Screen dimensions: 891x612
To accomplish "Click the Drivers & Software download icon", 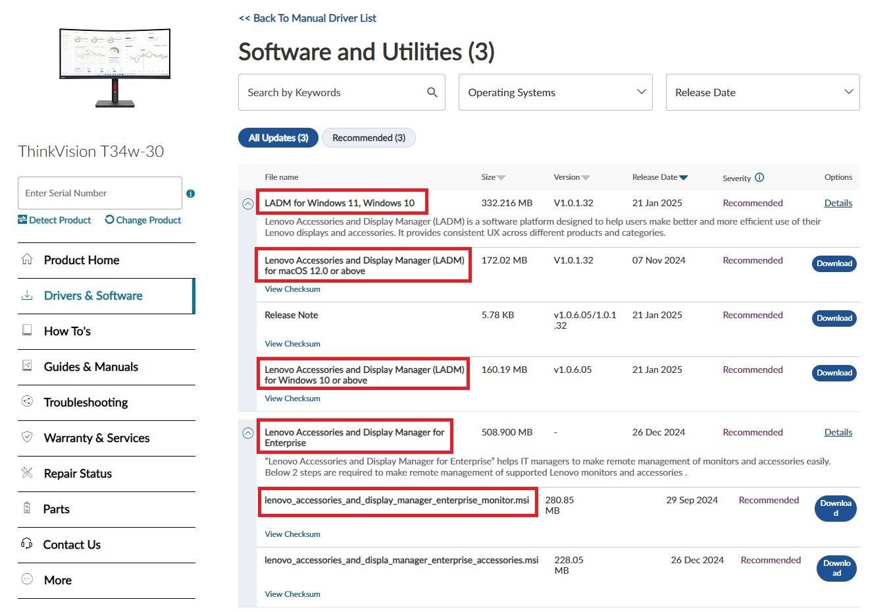I will [x=27, y=295].
